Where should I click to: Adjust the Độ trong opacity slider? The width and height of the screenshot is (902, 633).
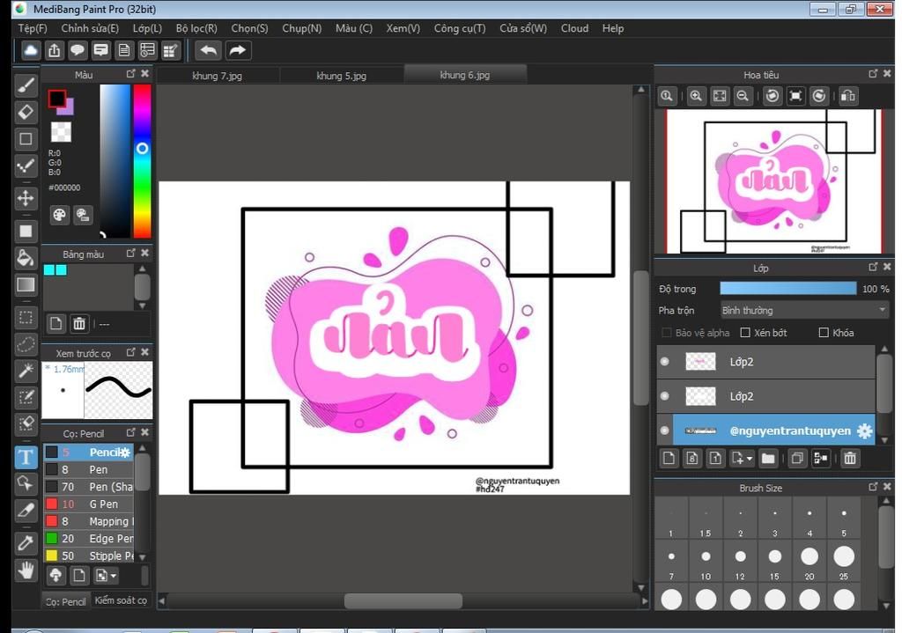click(x=787, y=289)
